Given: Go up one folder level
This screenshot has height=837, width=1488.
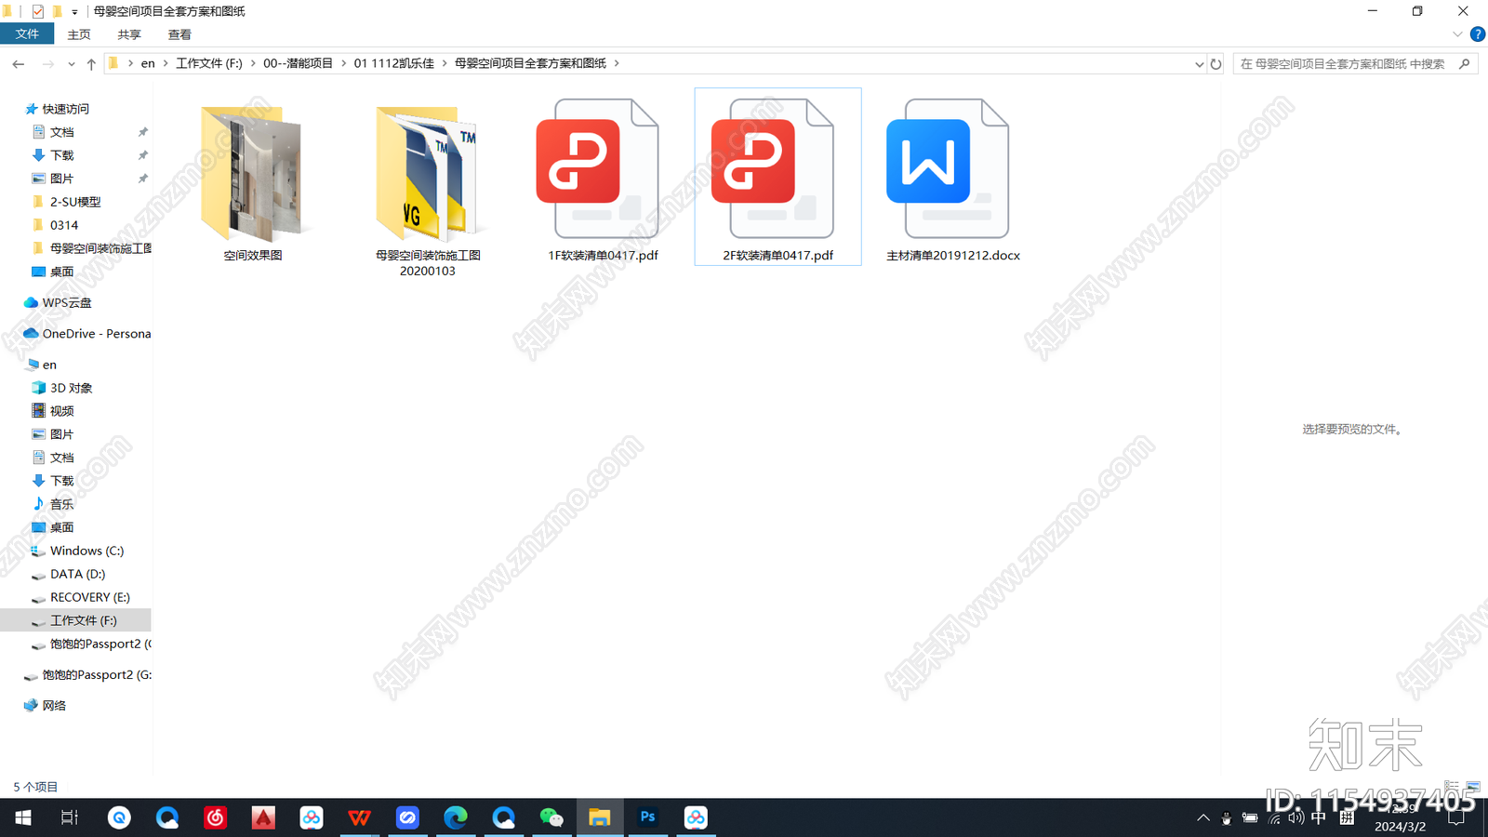Looking at the screenshot, I should point(91,64).
